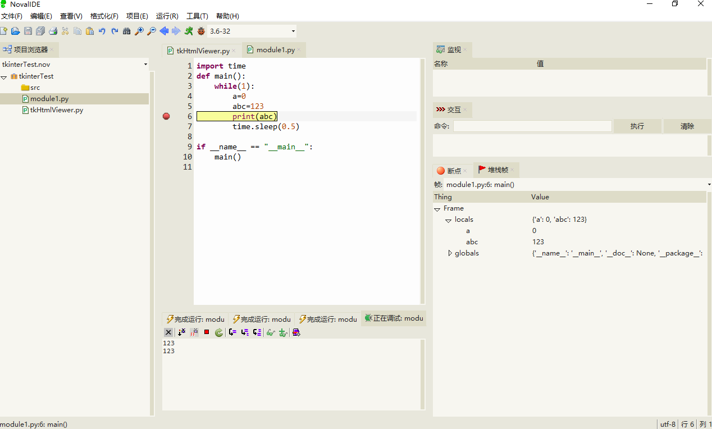The height and width of the screenshot is (429, 712).
Task: Close the debug output panel X
Action: (168, 332)
